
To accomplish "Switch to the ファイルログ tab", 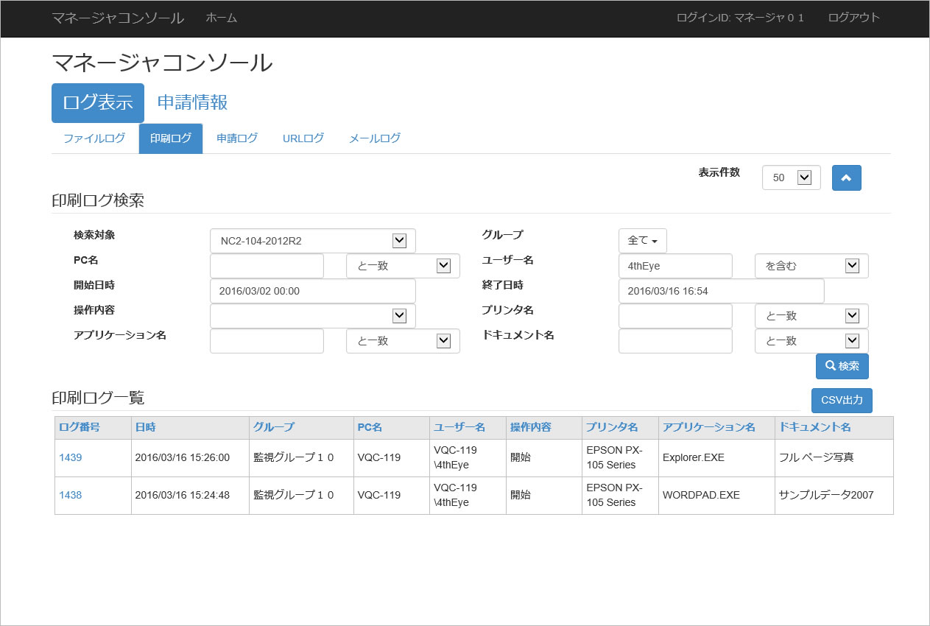I will pos(94,138).
